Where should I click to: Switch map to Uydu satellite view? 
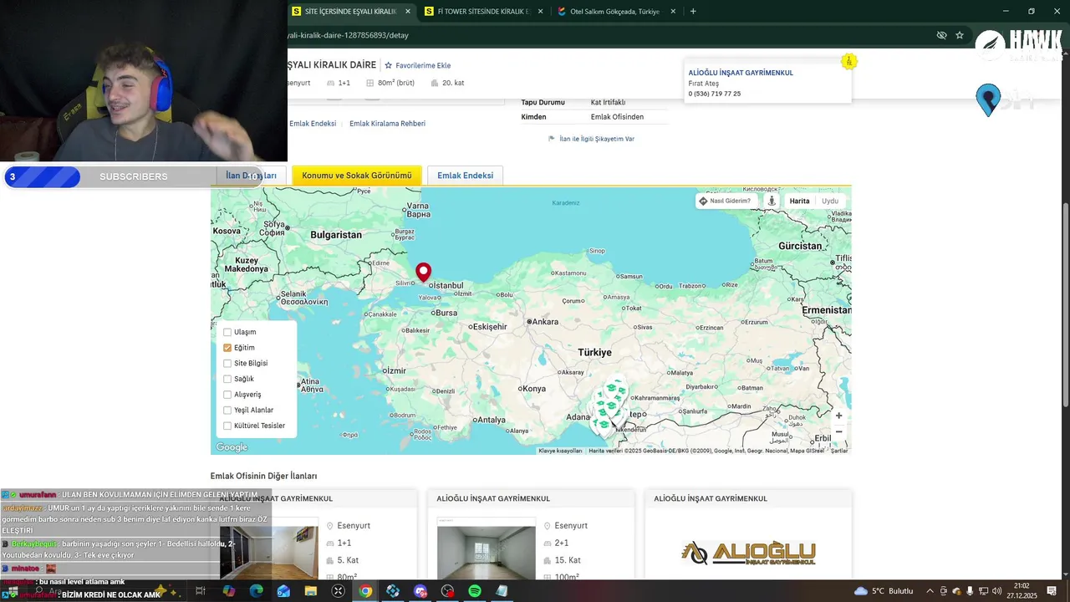click(830, 201)
